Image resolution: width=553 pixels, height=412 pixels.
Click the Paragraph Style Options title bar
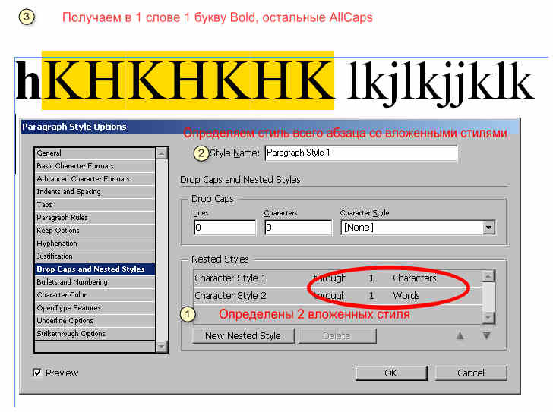click(x=270, y=127)
